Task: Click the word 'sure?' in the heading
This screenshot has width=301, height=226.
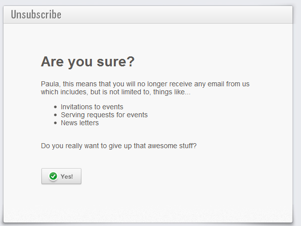Action: click(x=116, y=62)
